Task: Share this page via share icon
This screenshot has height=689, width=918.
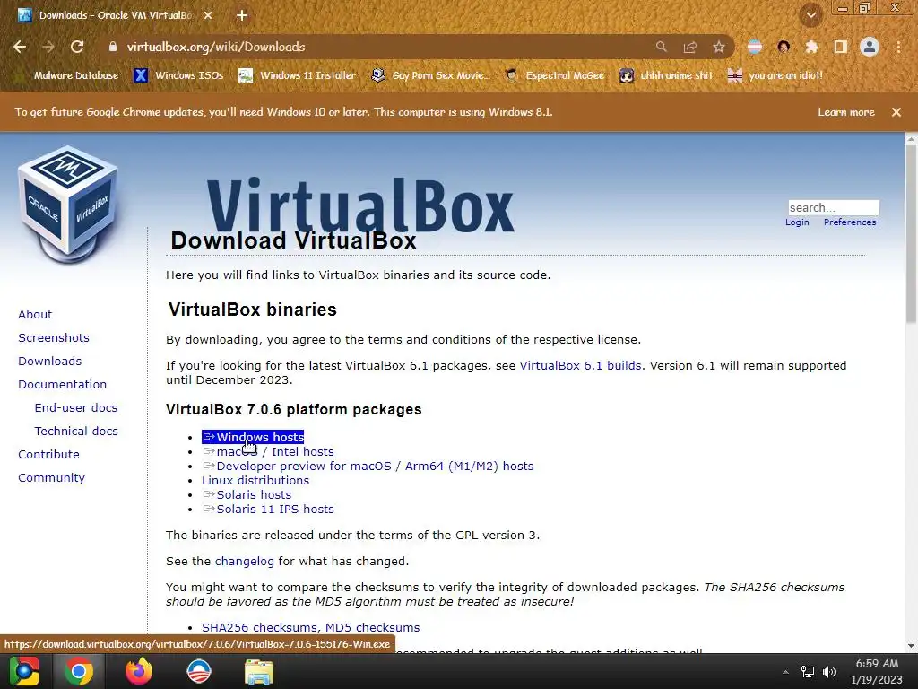Action: pos(690,47)
